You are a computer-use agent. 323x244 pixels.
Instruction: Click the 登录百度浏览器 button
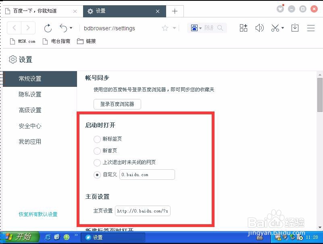point(117,104)
